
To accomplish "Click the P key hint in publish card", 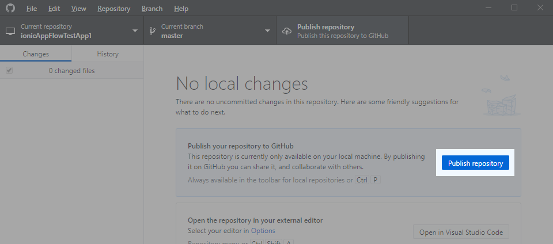I will click(376, 180).
